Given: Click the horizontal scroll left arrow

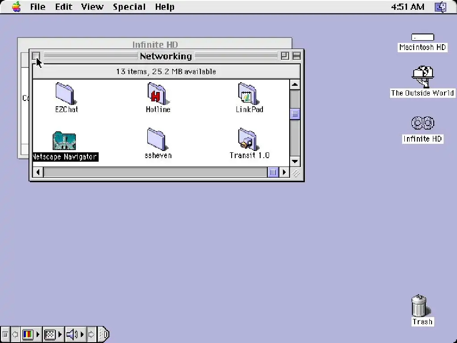Looking at the screenshot, I should point(38,172).
